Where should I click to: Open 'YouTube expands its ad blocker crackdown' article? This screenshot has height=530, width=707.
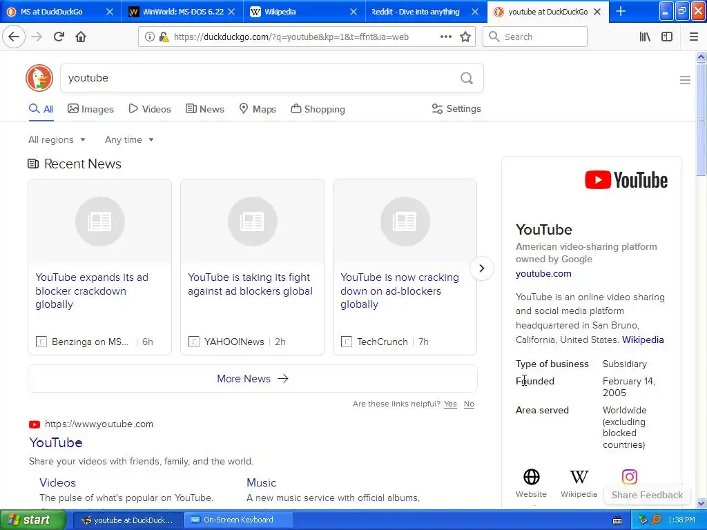(x=92, y=291)
